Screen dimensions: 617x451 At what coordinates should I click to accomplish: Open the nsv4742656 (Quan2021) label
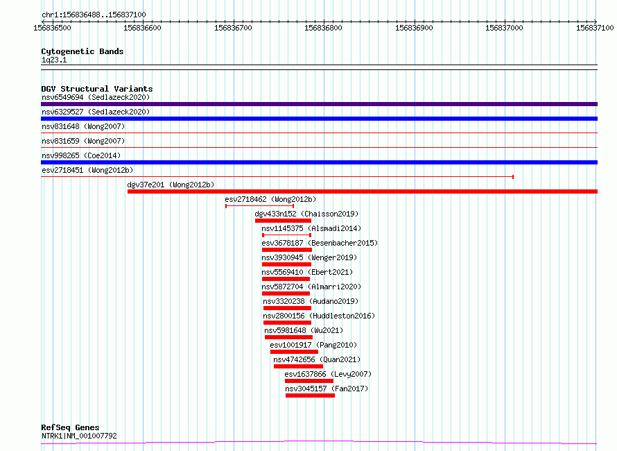pos(317,359)
